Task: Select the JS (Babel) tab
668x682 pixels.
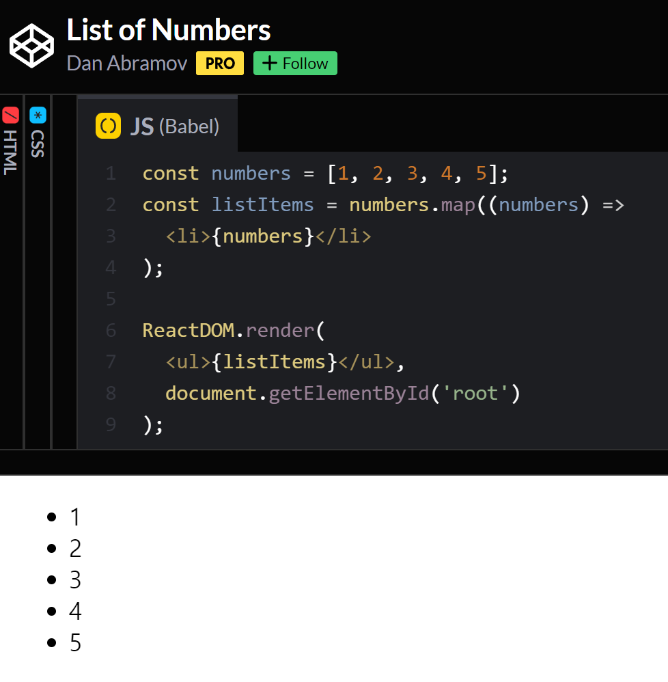Action: 157,125
